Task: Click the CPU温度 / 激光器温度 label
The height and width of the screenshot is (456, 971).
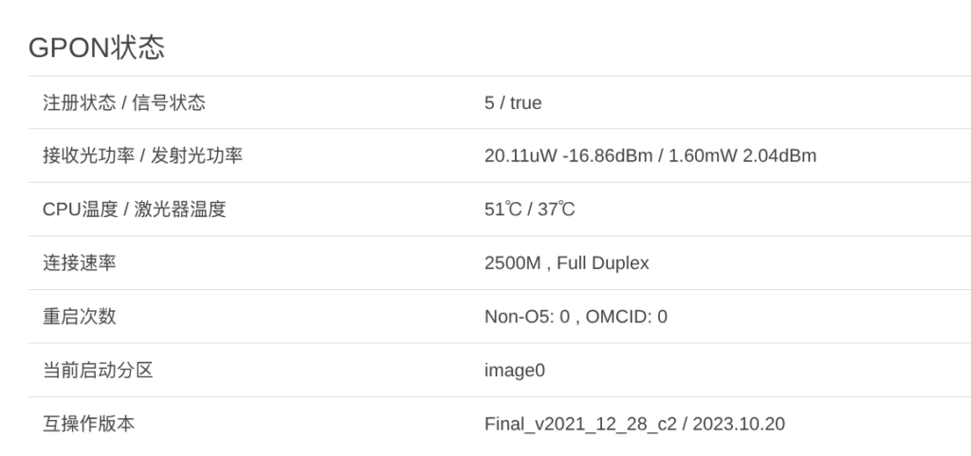Action: (x=134, y=210)
